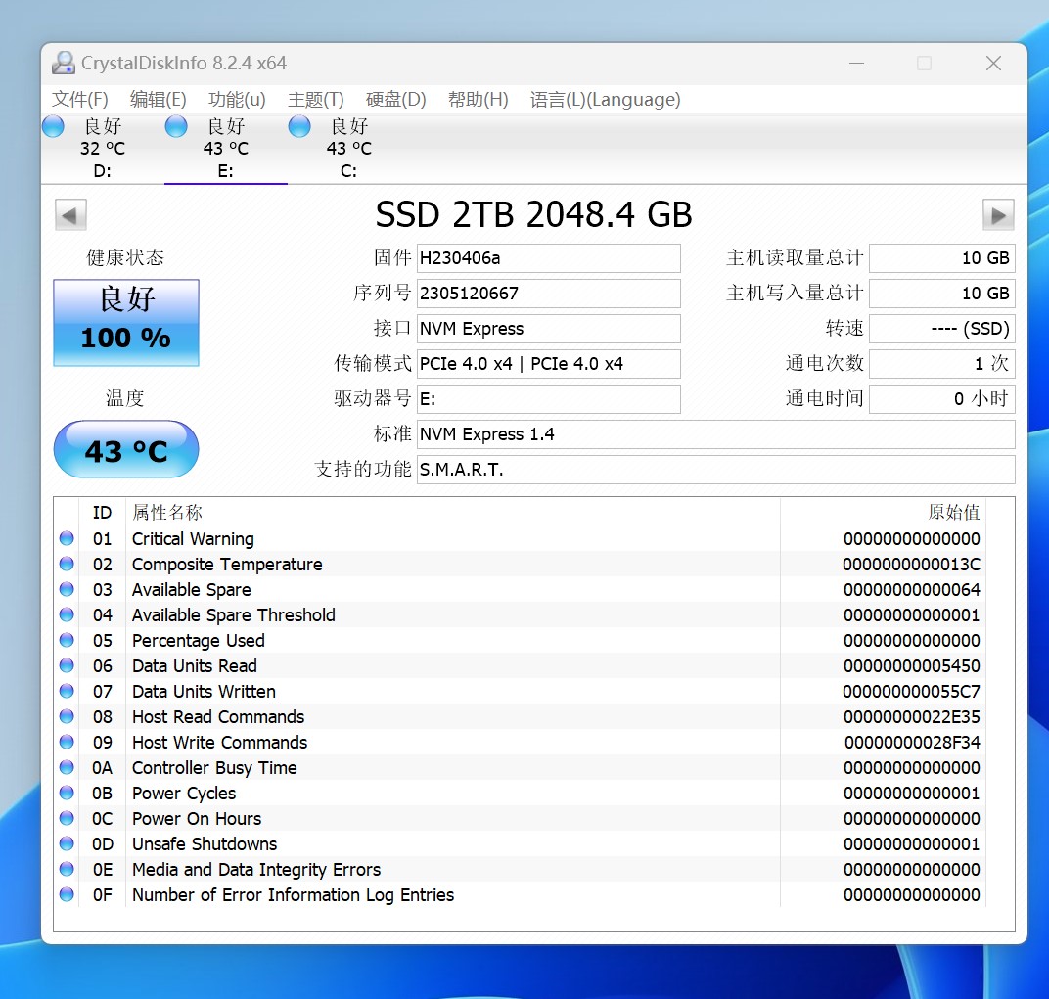Switch to drive D: tab
1049x999 pixels.
103,147
